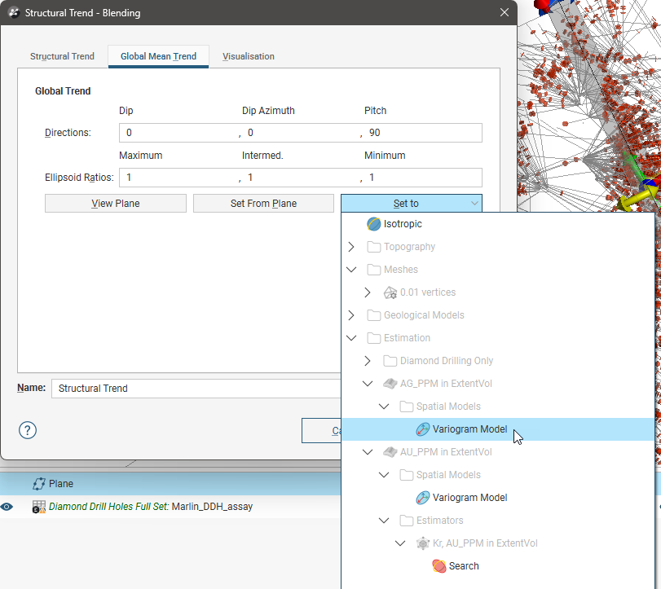Open the Set to dropdown
The height and width of the screenshot is (589, 661).
pyautogui.click(x=411, y=204)
